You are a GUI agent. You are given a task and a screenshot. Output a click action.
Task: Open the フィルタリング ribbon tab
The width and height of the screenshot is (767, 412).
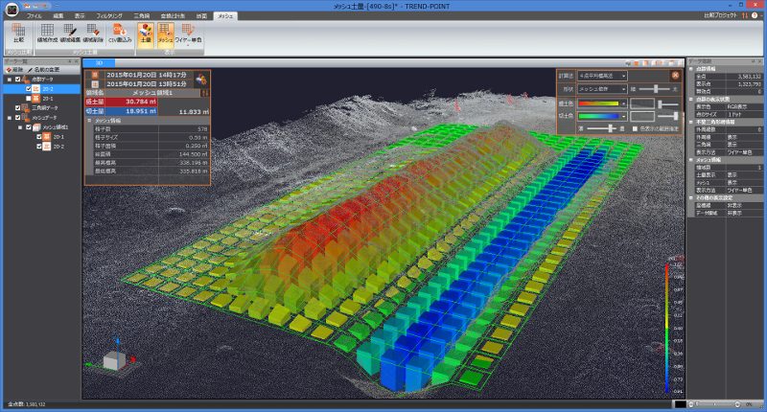click(x=108, y=16)
